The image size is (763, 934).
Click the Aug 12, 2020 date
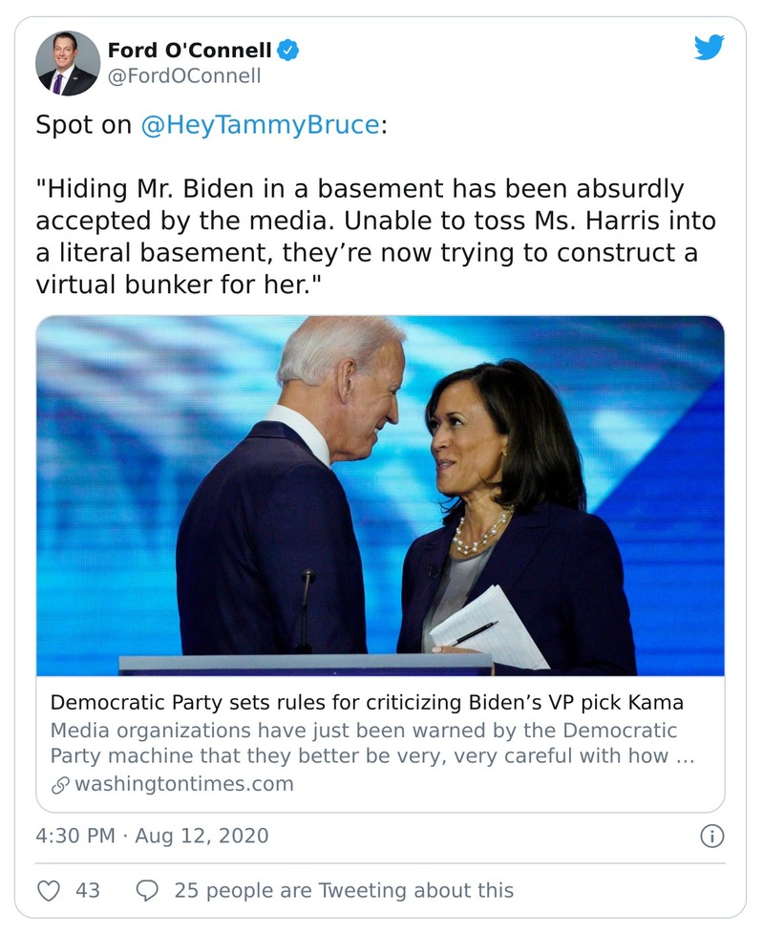coord(201,837)
